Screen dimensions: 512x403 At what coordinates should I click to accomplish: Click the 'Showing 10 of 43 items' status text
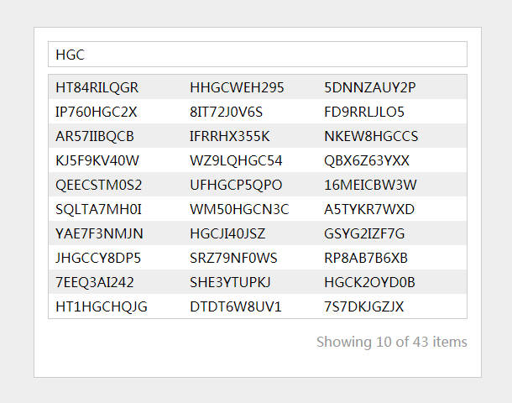(x=392, y=342)
